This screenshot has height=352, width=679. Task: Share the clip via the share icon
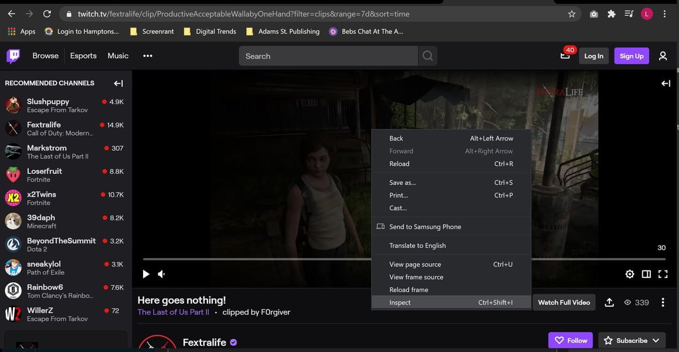pos(609,302)
